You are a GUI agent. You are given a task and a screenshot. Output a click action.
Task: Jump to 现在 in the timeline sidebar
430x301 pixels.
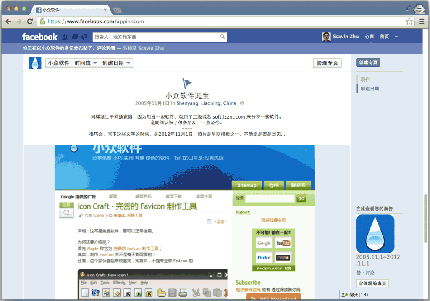pyautogui.click(x=365, y=79)
